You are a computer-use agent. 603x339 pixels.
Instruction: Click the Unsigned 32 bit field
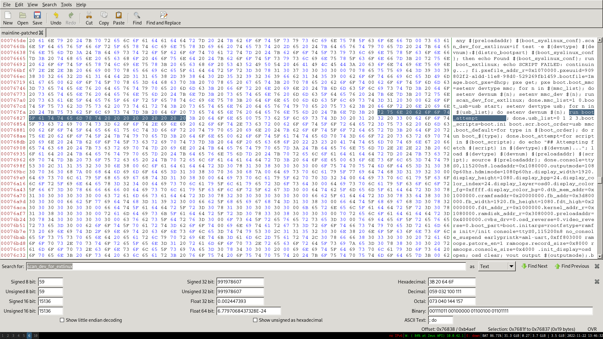click(x=240, y=292)
